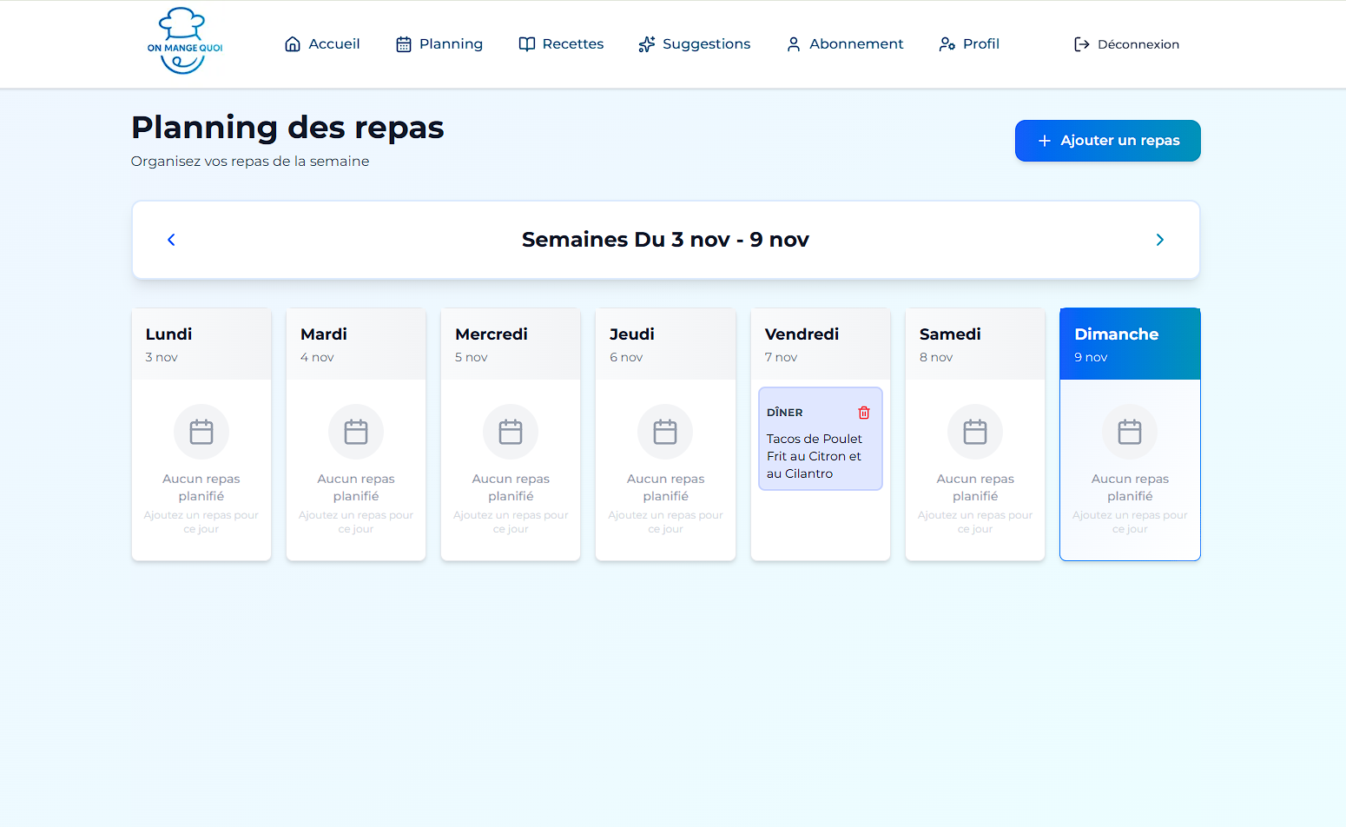Image resolution: width=1346 pixels, height=827 pixels.
Task: Click the logout arrow icon beside Déconnexion
Action: point(1082,44)
